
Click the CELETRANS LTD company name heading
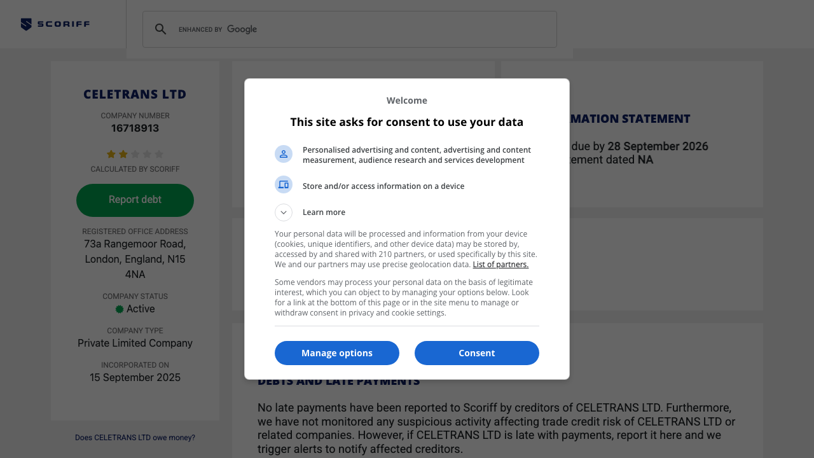[x=135, y=94]
